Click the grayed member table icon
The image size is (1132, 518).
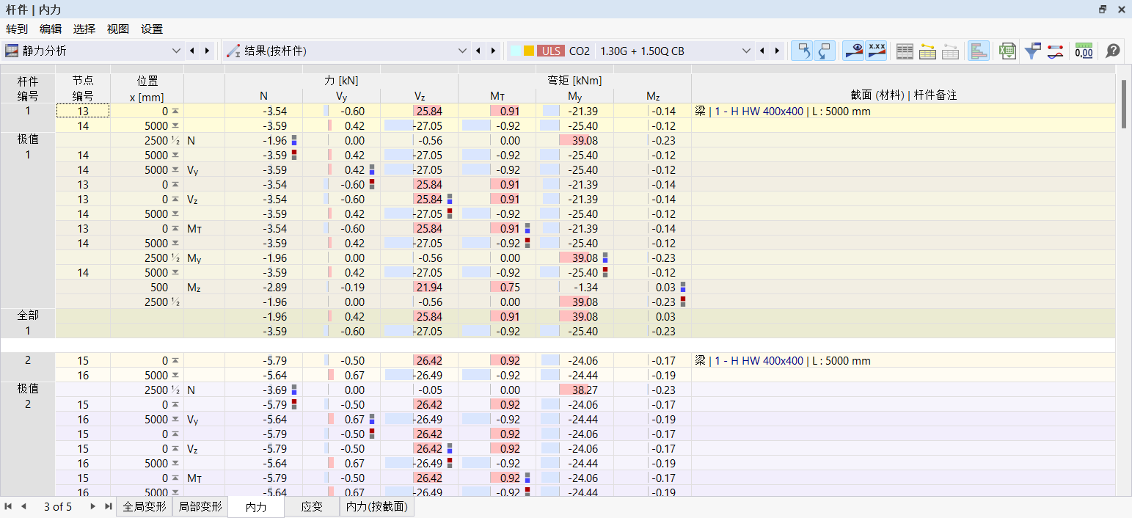tap(950, 51)
